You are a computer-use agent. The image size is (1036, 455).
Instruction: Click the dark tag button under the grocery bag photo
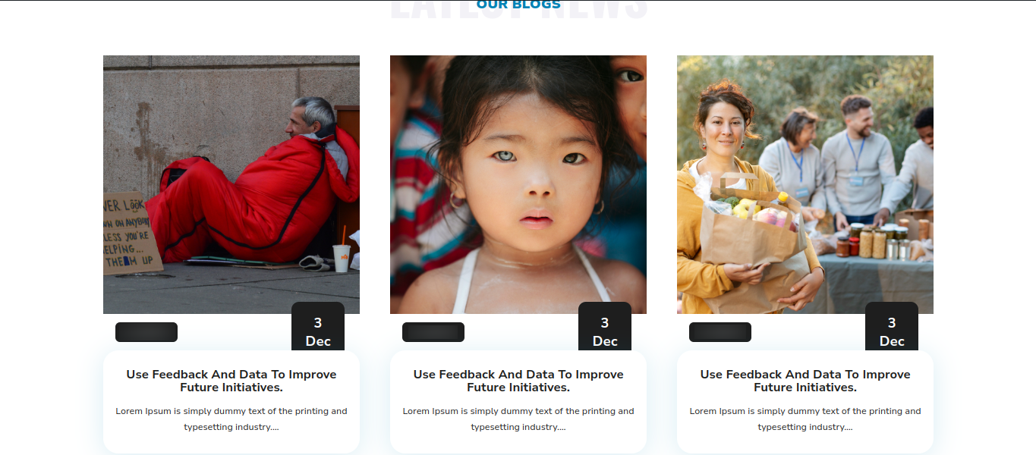pyautogui.click(x=720, y=332)
